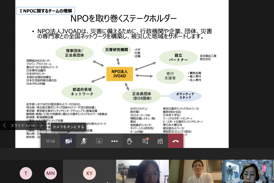Click the 理事団体/正会員団体 ellipse on the slide
This screenshot has width=274, height=183.
[74, 53]
